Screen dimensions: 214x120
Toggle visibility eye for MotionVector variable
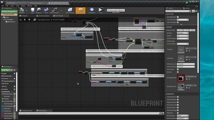(14, 94)
